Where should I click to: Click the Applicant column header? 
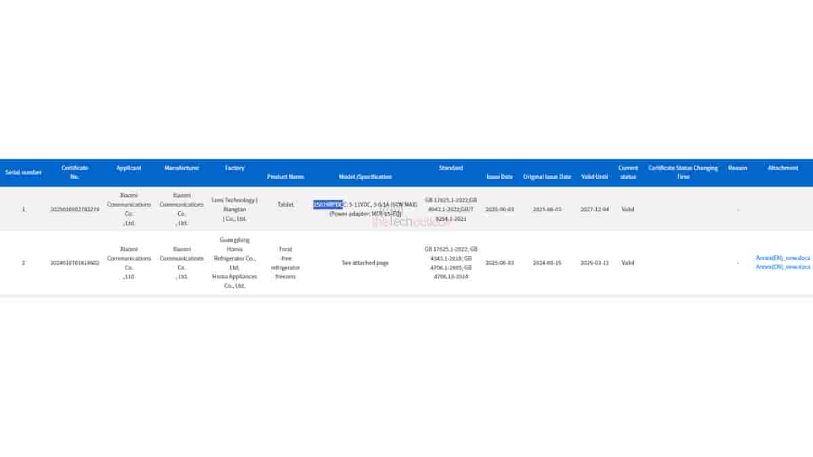click(129, 168)
